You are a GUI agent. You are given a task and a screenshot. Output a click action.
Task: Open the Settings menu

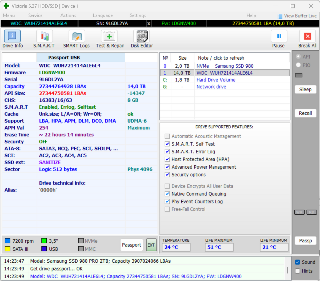(x=138, y=16)
